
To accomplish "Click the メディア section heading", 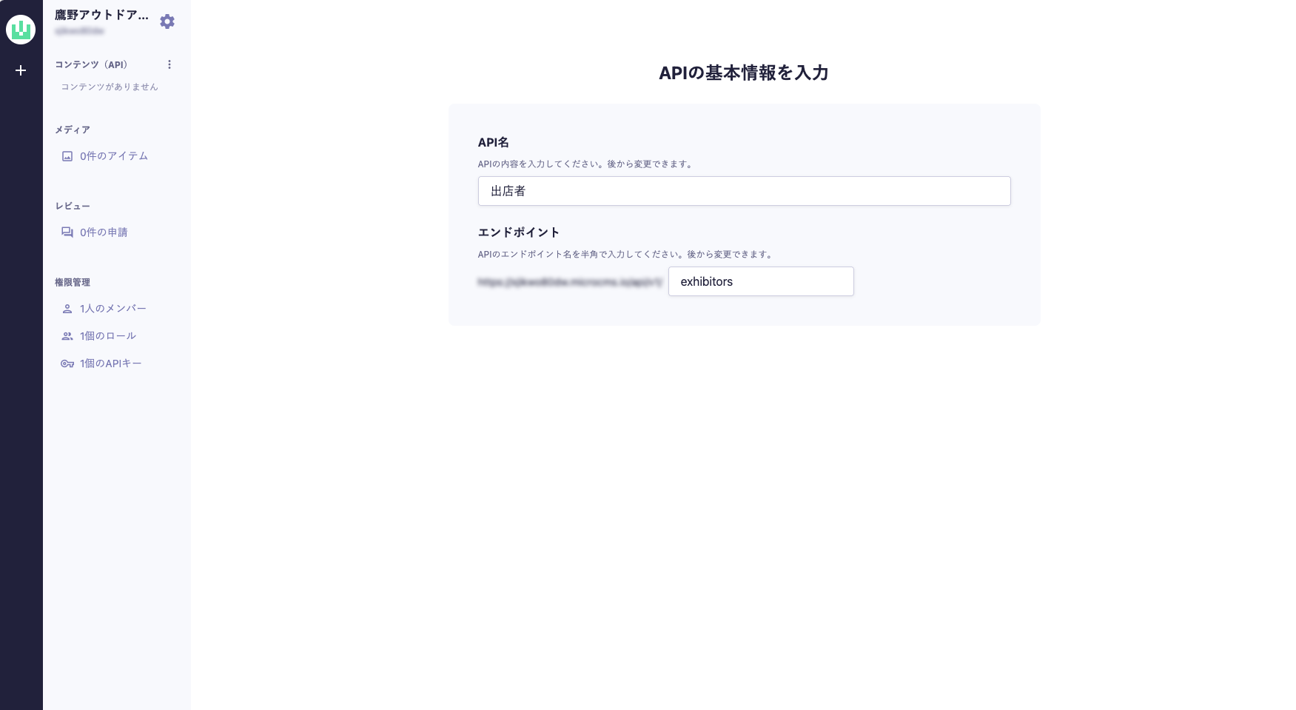I will tap(73, 130).
